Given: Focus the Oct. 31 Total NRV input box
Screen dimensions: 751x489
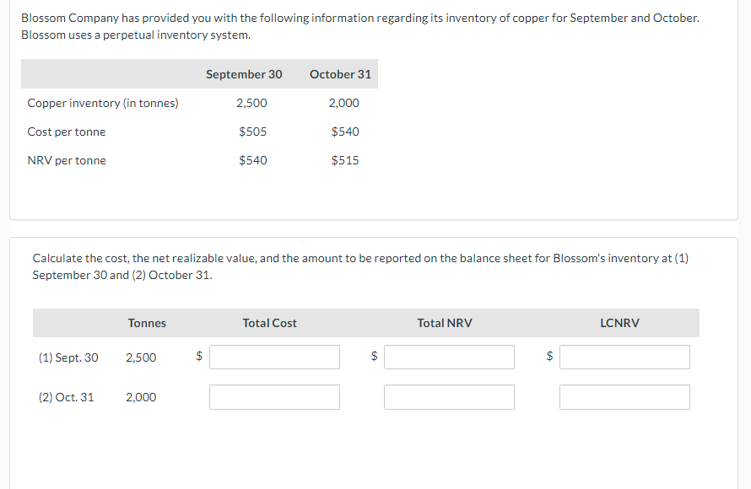Looking at the screenshot, I should [449, 397].
